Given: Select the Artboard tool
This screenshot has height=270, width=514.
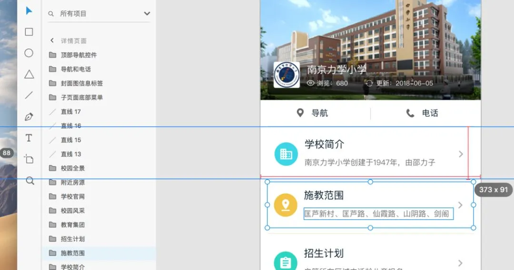Looking at the screenshot, I should 29,159.
